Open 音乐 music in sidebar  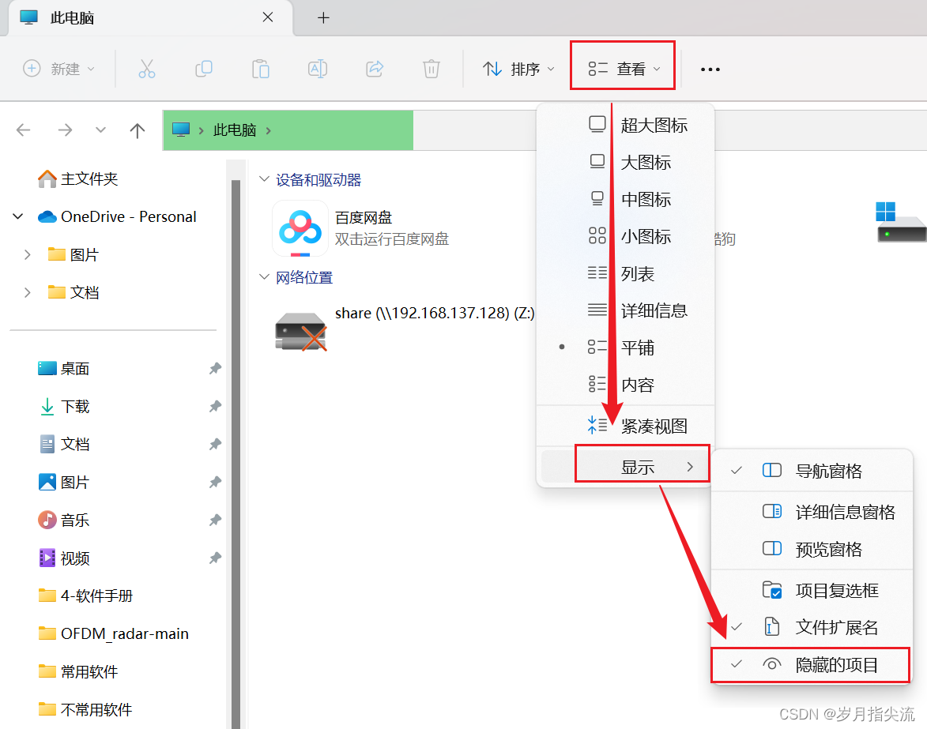point(64,520)
